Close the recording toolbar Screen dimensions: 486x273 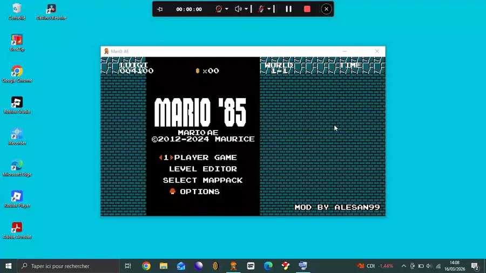(x=326, y=9)
